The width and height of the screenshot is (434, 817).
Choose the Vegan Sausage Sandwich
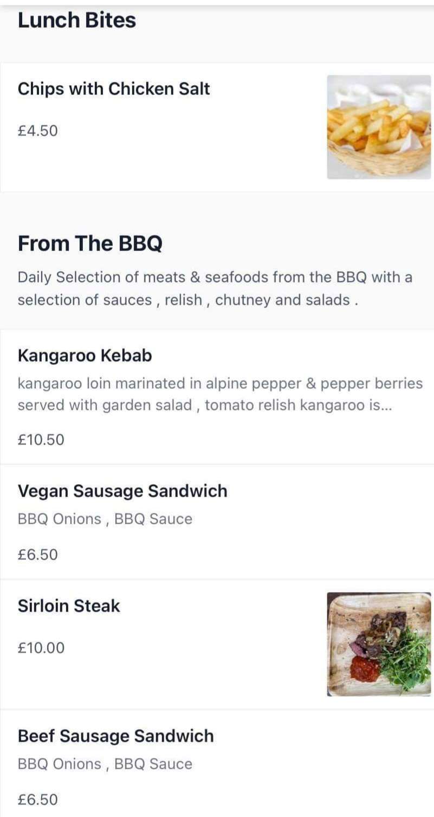click(122, 491)
